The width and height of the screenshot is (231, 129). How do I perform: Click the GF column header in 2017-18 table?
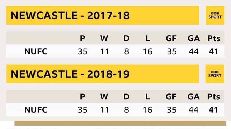click(171, 39)
